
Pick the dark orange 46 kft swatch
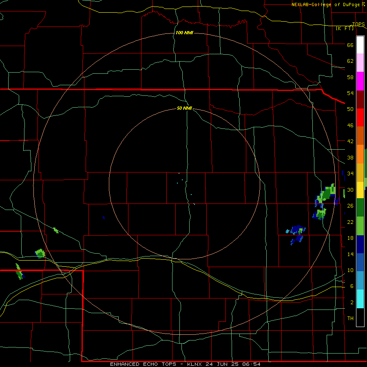point(360,135)
